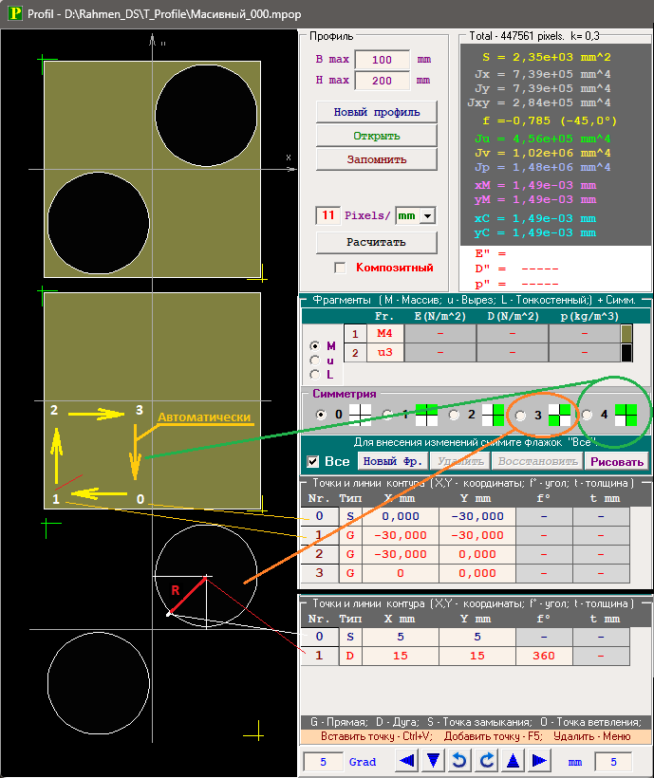Click the symmetry type 2 quadrant icon
654x778 pixels.
pos(493,415)
